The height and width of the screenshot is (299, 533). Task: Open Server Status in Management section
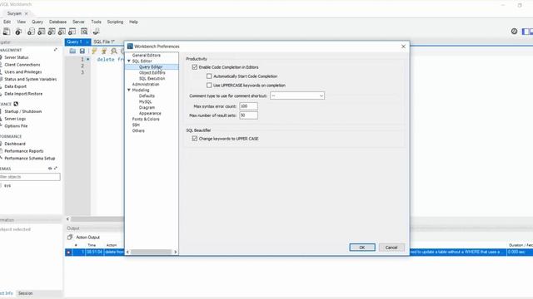pos(17,57)
